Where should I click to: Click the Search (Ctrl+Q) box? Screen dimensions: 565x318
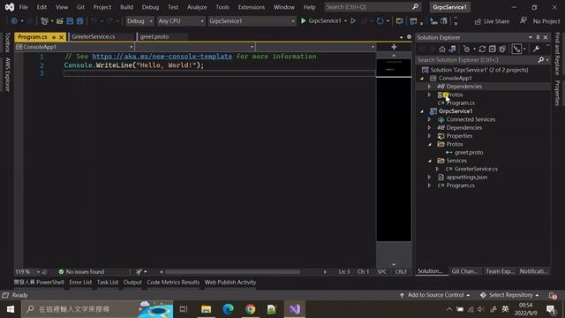pyautogui.click(x=373, y=7)
